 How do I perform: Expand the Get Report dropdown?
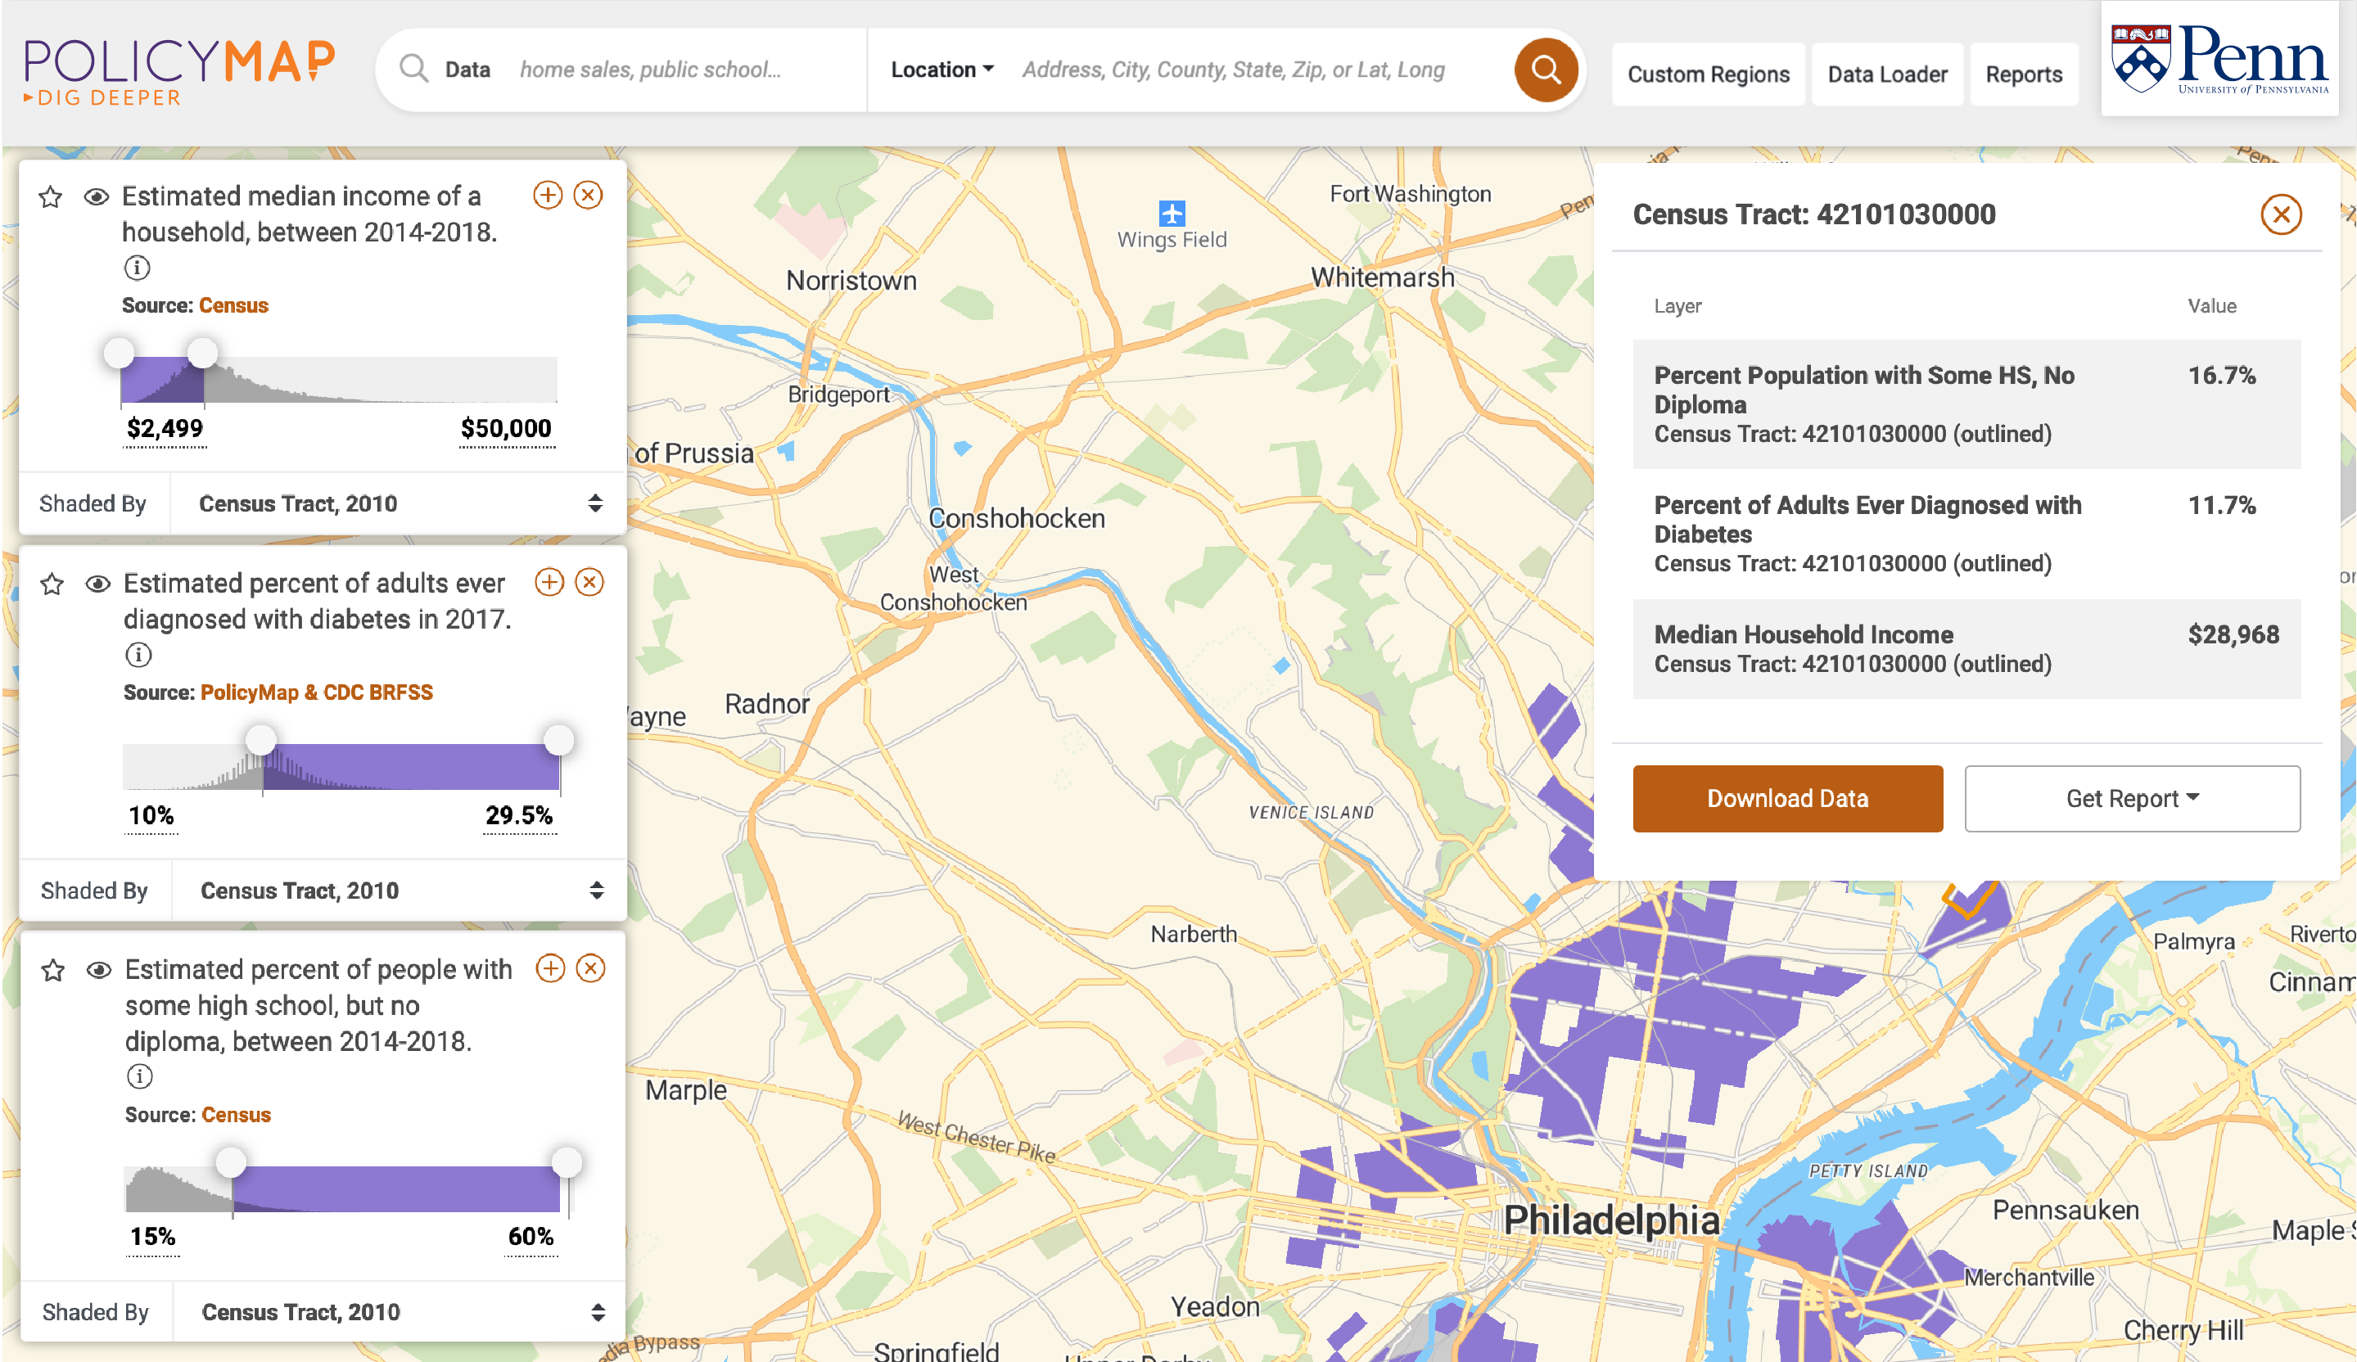[x=2133, y=799]
